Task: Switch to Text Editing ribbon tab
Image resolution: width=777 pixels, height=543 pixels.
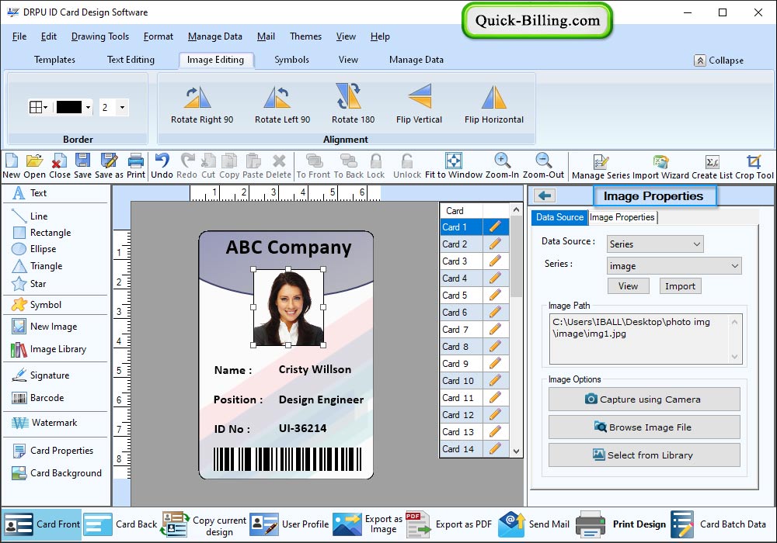Action: pyautogui.click(x=131, y=60)
